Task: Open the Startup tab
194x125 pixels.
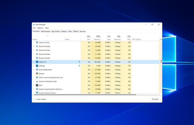Action: pos(64,31)
